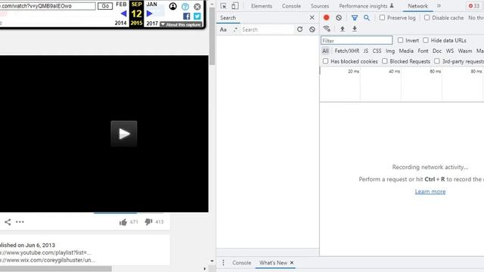Screen dimensions: 484x272
Task: Share capture on Facebook icon
Action: (187, 16)
